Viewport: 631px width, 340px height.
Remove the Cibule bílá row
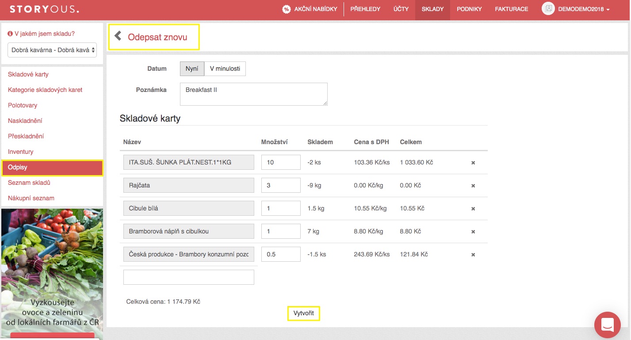coord(473,209)
